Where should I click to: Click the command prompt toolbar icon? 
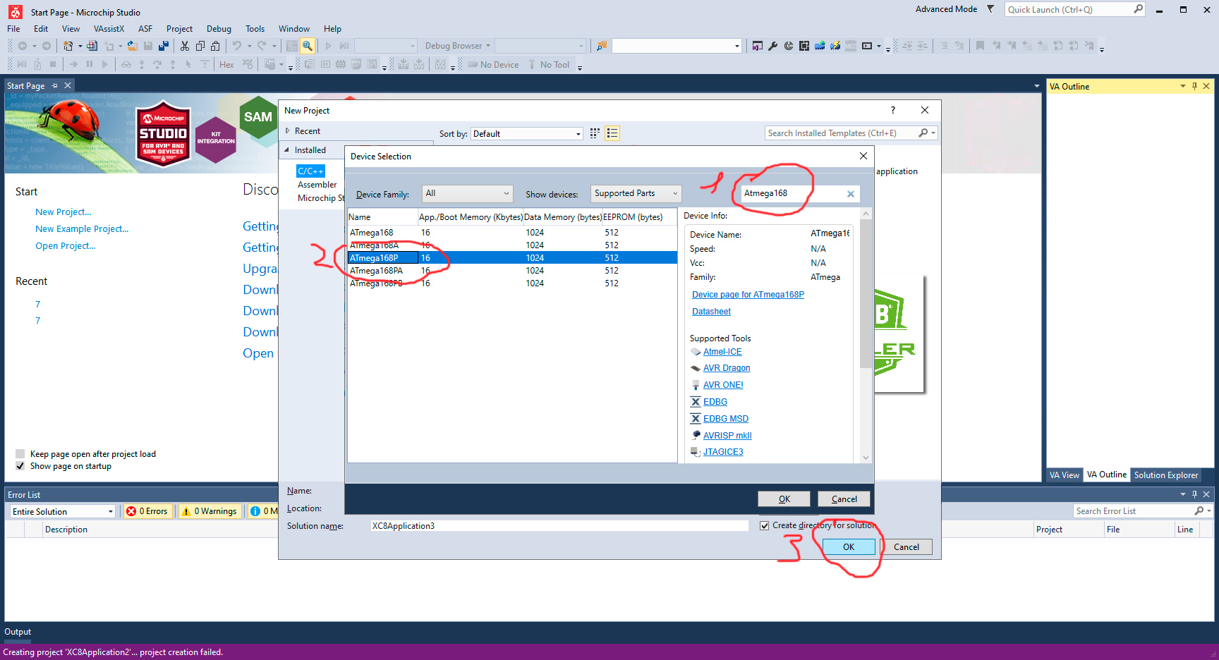867,46
